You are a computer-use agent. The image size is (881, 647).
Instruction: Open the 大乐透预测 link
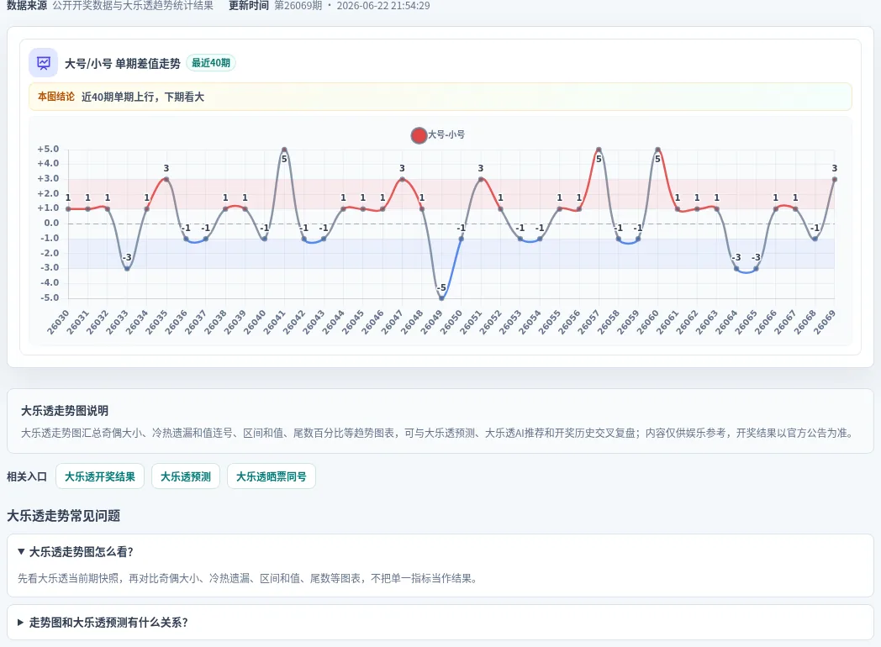pyautogui.click(x=186, y=476)
